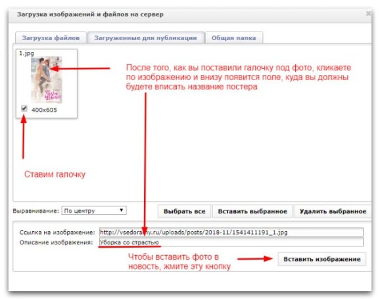Open the Выравнивание dropdown

click(x=94, y=210)
